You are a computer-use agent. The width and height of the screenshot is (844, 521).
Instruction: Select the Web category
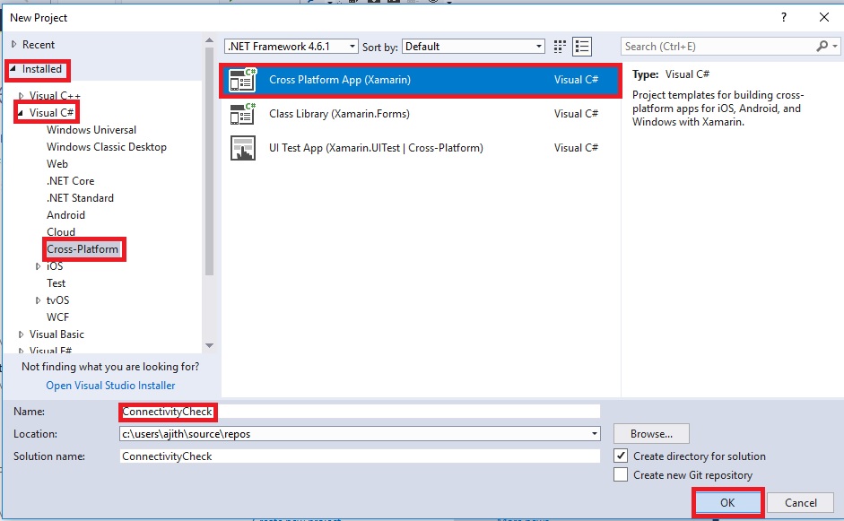[57, 164]
